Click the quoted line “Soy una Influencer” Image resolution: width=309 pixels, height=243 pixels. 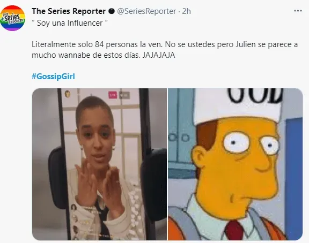[70, 23]
